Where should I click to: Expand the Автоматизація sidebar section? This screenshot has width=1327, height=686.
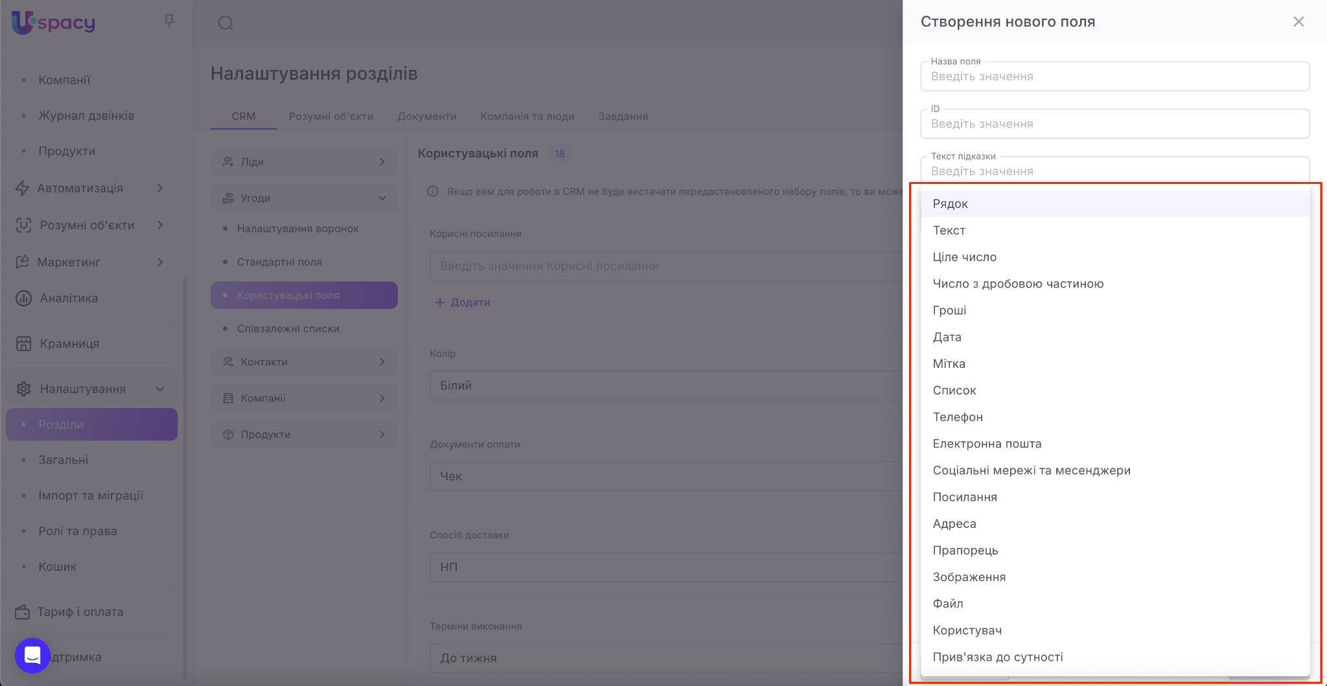pos(159,189)
